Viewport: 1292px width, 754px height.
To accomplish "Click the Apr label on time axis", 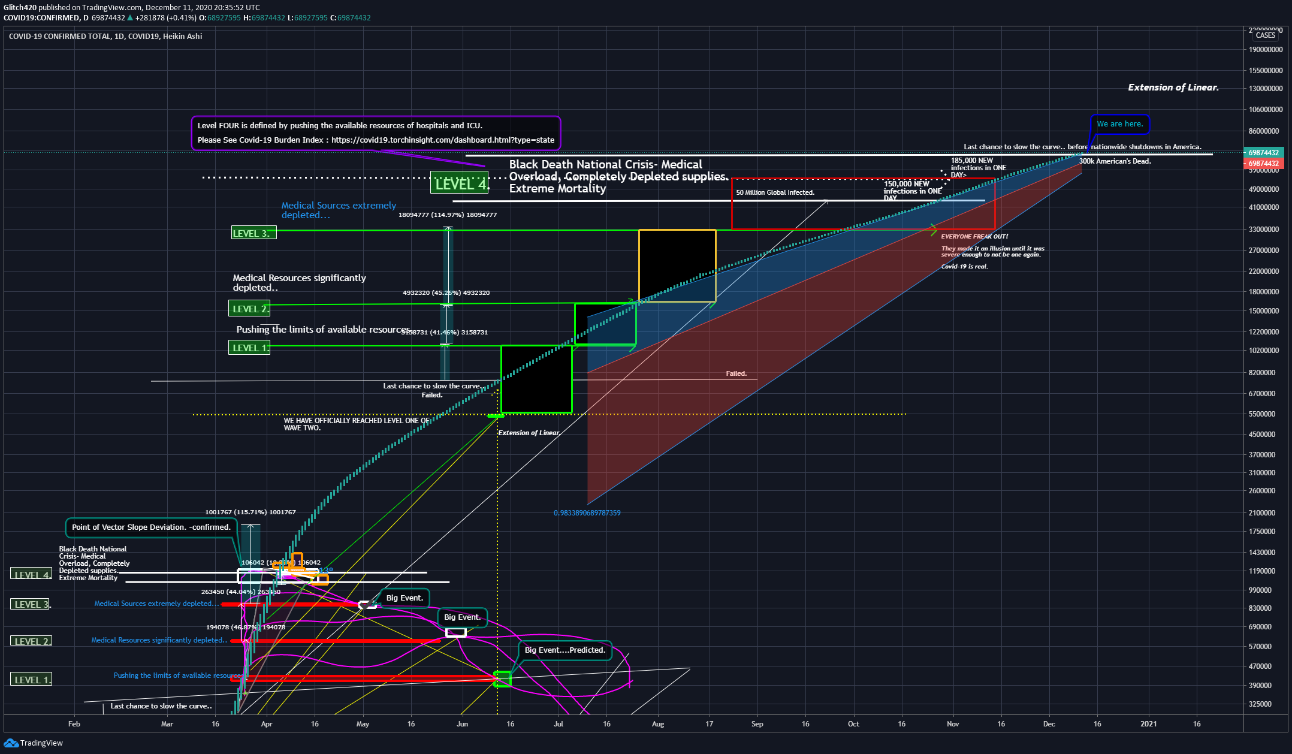I will tap(267, 724).
